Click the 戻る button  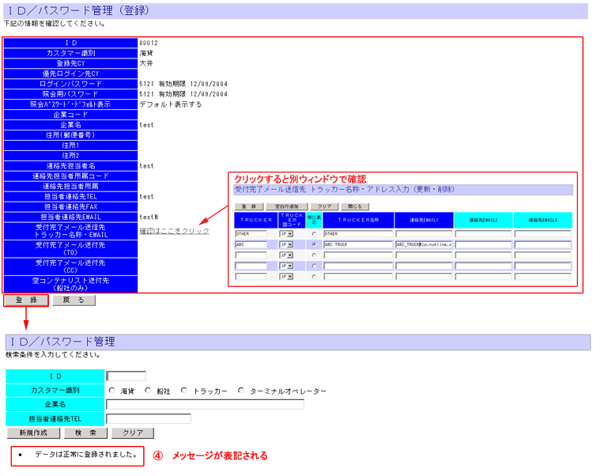point(74,300)
